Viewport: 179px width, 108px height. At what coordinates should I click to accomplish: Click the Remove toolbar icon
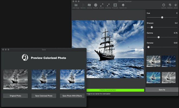coord(83,5)
